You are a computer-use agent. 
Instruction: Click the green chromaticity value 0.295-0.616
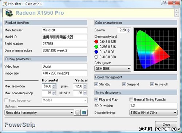108,47
